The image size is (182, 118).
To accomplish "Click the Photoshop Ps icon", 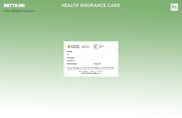I will point(174,7).
